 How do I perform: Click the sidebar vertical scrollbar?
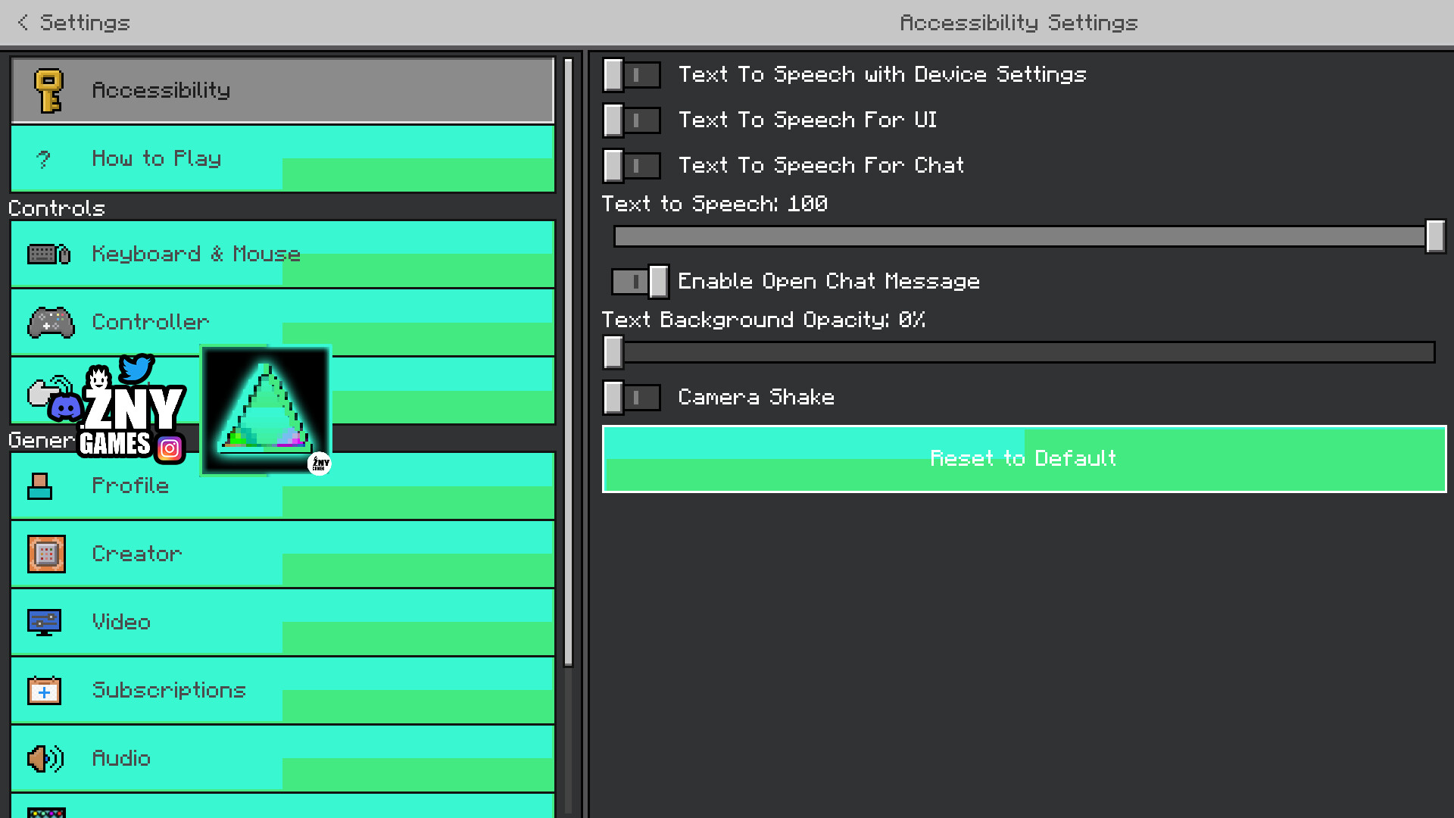[x=569, y=364]
